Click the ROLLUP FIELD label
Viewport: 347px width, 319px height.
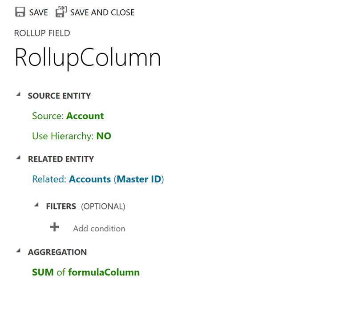[x=42, y=33]
